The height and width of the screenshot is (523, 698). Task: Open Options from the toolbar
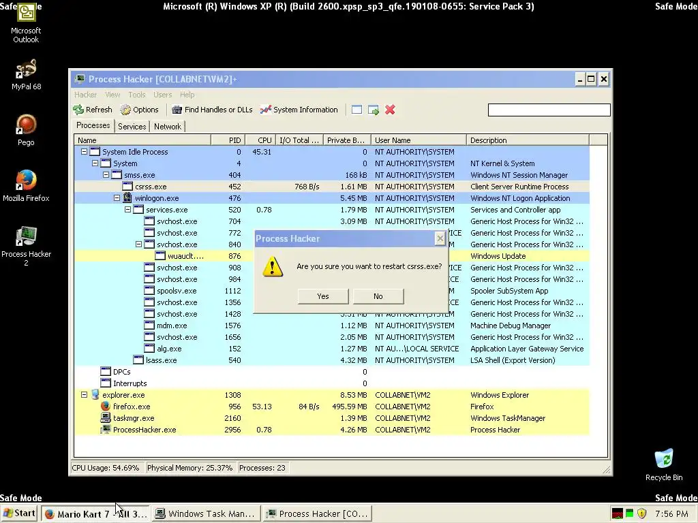(139, 110)
